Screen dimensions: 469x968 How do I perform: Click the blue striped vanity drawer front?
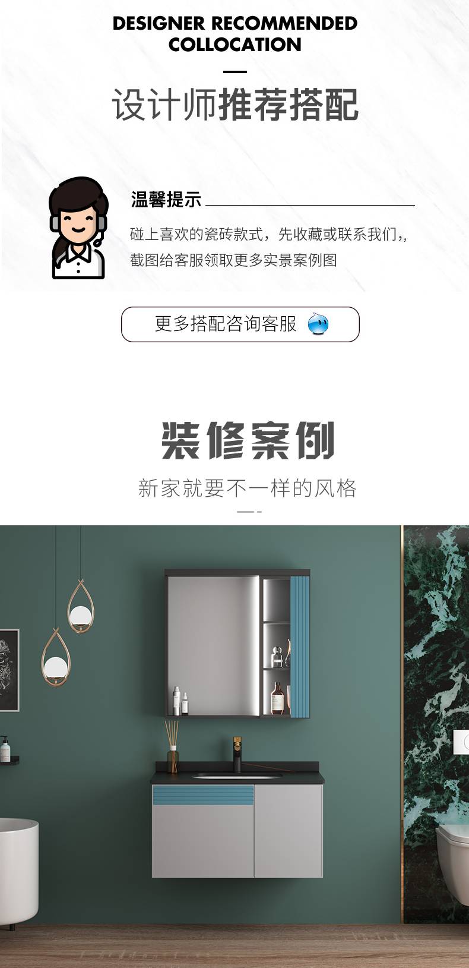pos(203,794)
